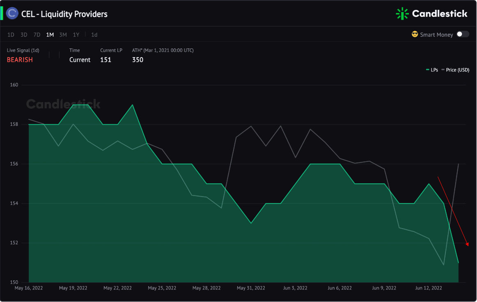
Task: Click the Live Signal (1d) label
Action: click(x=23, y=50)
